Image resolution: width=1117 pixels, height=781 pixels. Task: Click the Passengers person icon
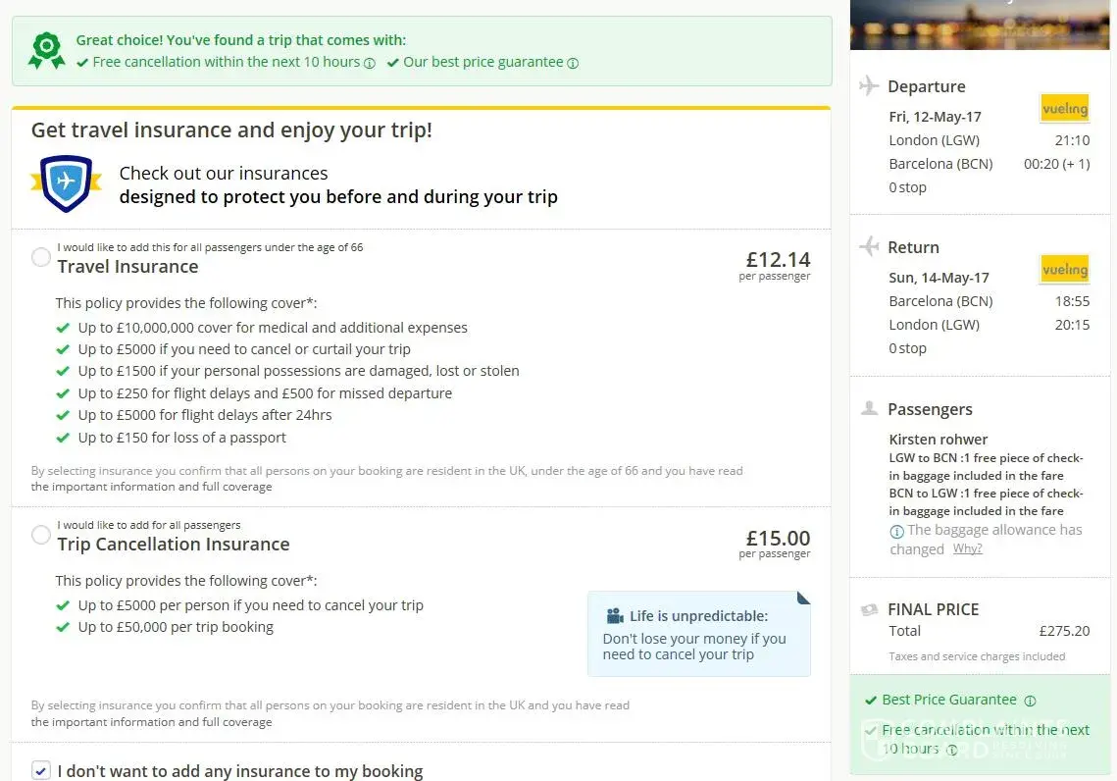pyautogui.click(x=869, y=409)
